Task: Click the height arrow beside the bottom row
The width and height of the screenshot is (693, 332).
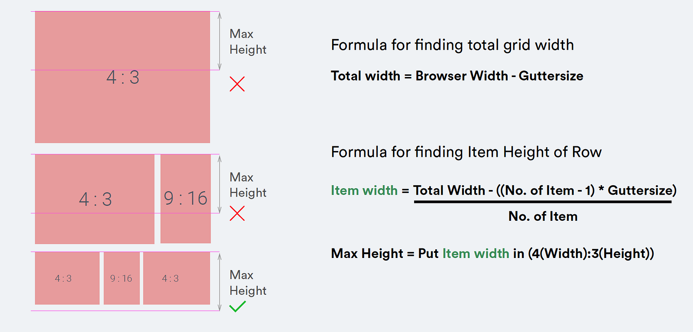Action: (220, 281)
